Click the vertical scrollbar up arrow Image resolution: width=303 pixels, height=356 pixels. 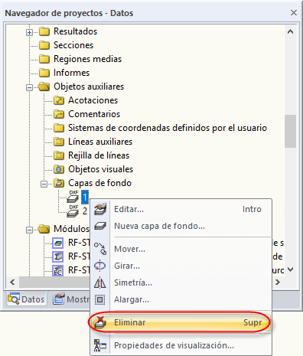point(290,32)
